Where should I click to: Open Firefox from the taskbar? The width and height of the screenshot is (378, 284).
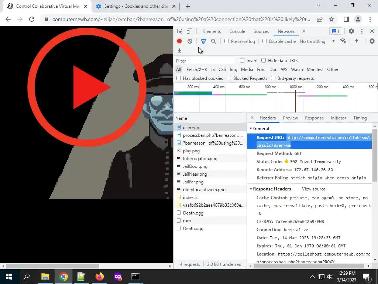coord(99,277)
